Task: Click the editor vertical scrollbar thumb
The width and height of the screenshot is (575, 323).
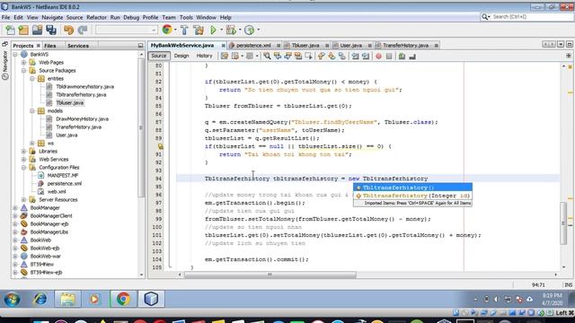Action: click(563, 223)
